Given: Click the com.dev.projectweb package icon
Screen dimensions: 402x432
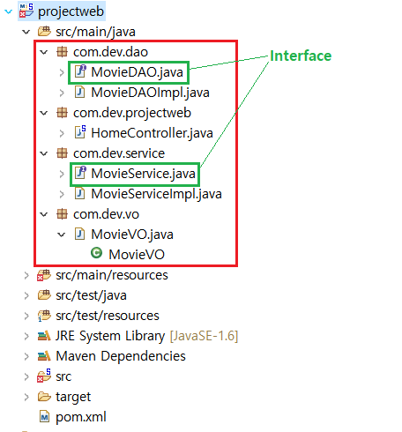Looking at the screenshot, I should coord(62,113).
